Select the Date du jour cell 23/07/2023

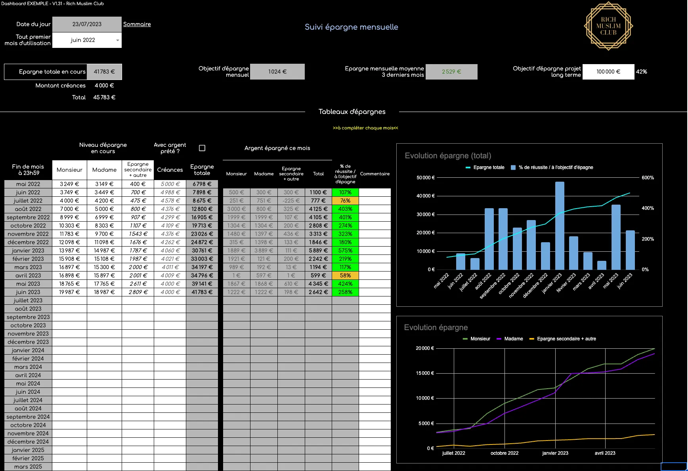pos(87,24)
